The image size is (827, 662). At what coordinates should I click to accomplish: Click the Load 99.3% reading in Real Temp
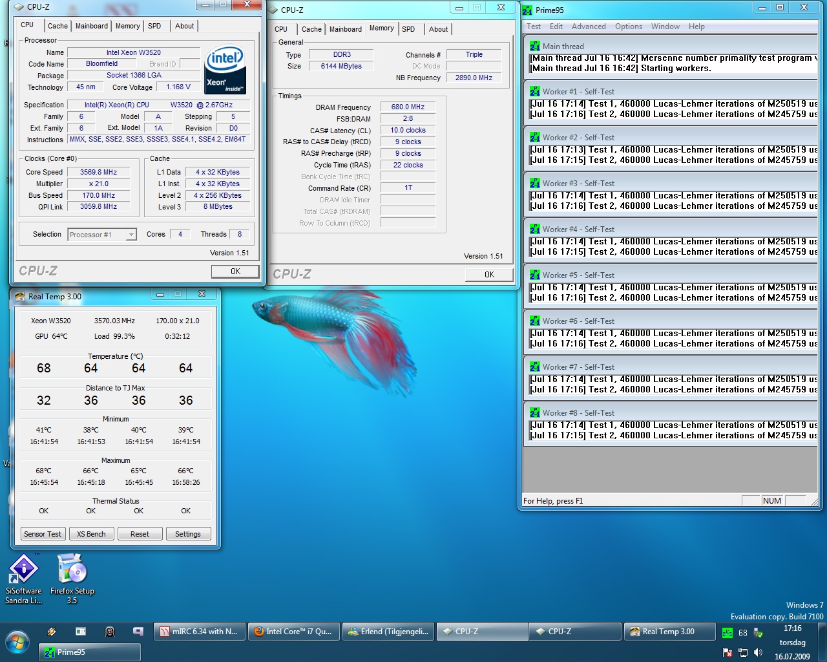coord(114,336)
